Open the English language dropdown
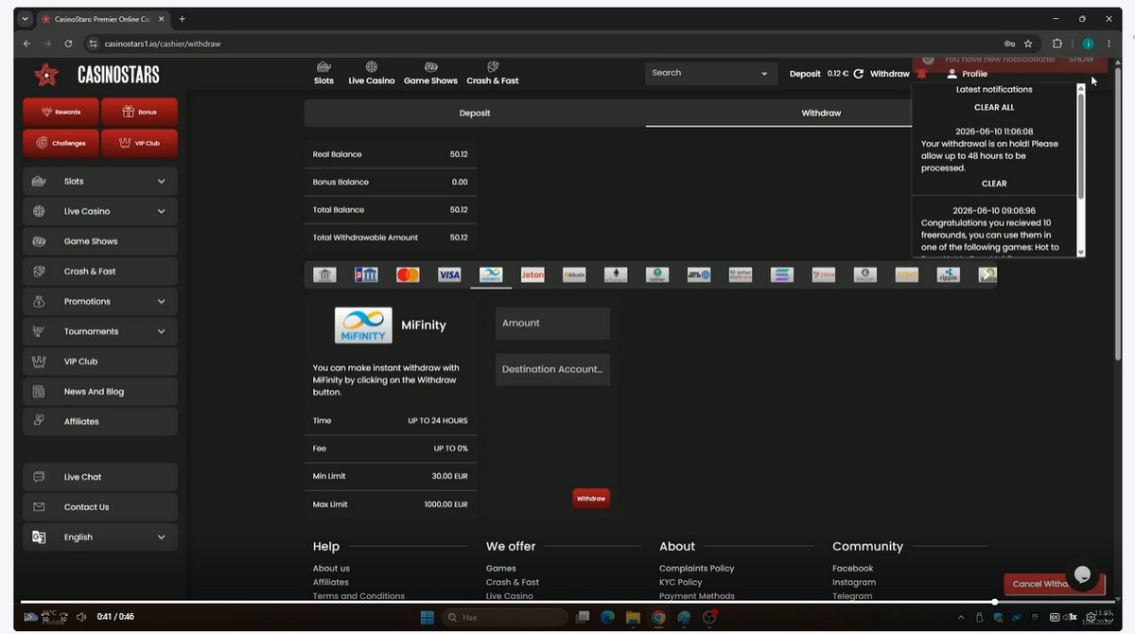The height and width of the screenshot is (634, 1135). point(99,537)
